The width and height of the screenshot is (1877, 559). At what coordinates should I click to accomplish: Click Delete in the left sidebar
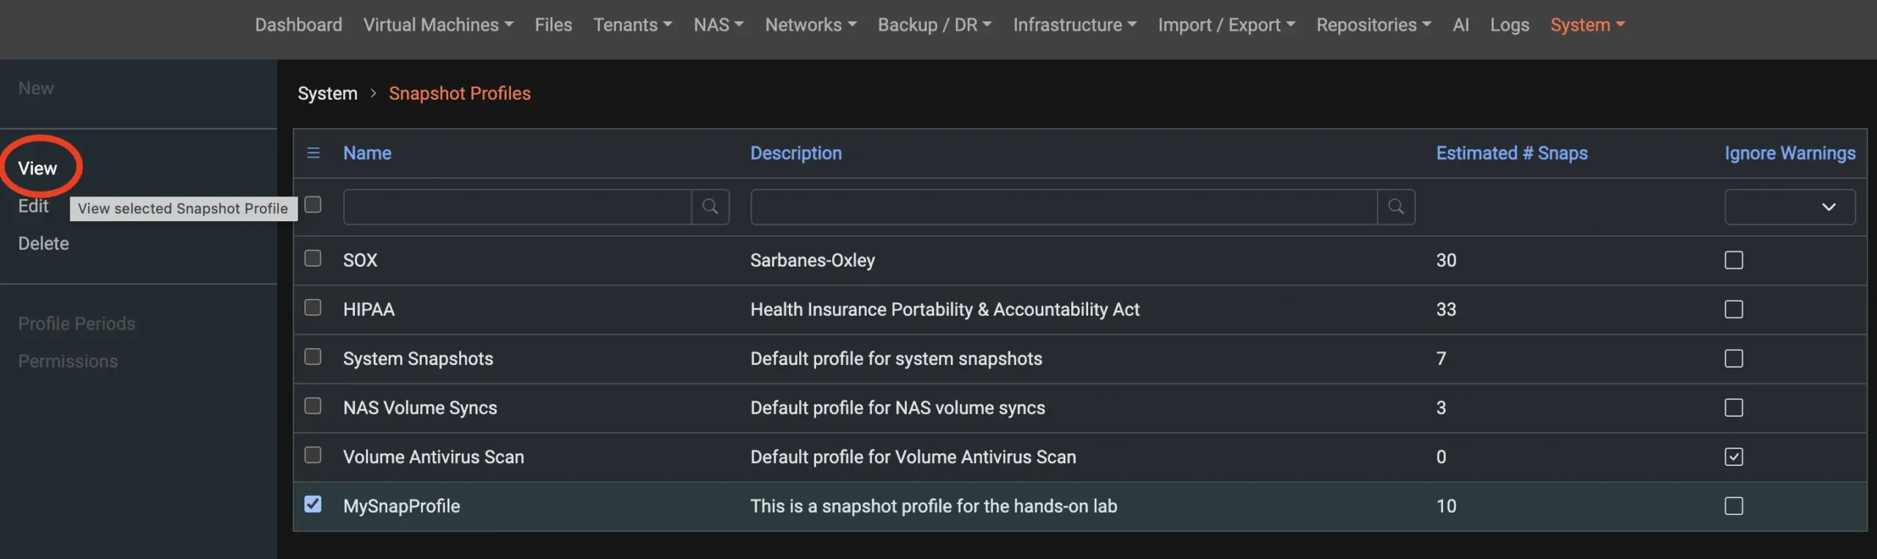[x=43, y=243]
